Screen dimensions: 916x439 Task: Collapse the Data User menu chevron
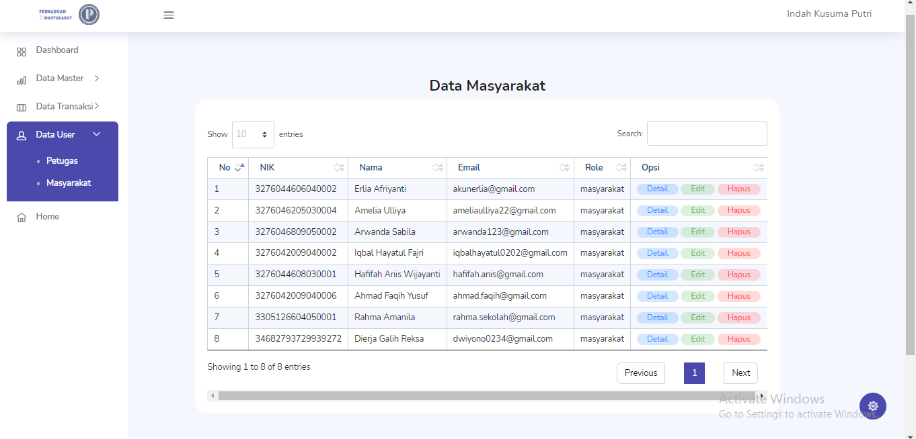97,134
